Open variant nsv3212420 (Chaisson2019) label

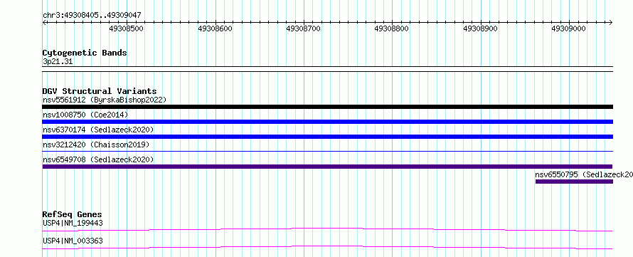click(96, 145)
